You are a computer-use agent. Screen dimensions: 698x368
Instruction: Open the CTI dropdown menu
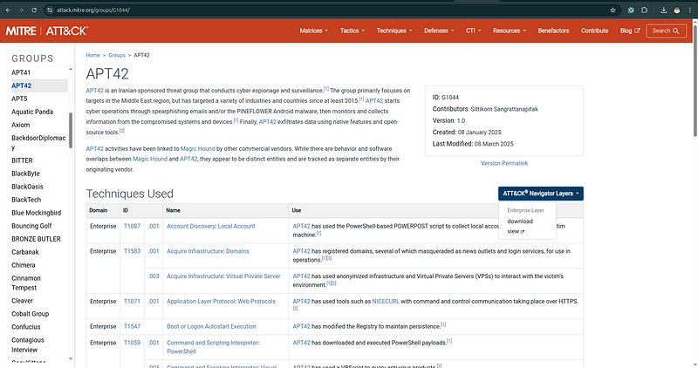point(473,31)
